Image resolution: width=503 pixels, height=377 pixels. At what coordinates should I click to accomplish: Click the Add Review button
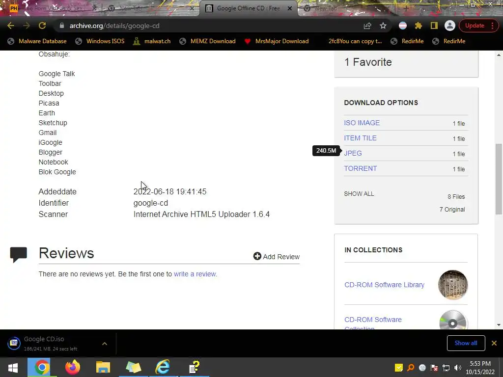coord(276,256)
